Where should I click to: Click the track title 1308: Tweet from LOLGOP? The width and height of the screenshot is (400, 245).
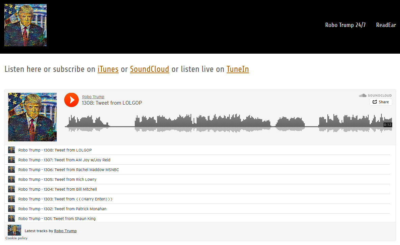pyautogui.click(x=112, y=103)
